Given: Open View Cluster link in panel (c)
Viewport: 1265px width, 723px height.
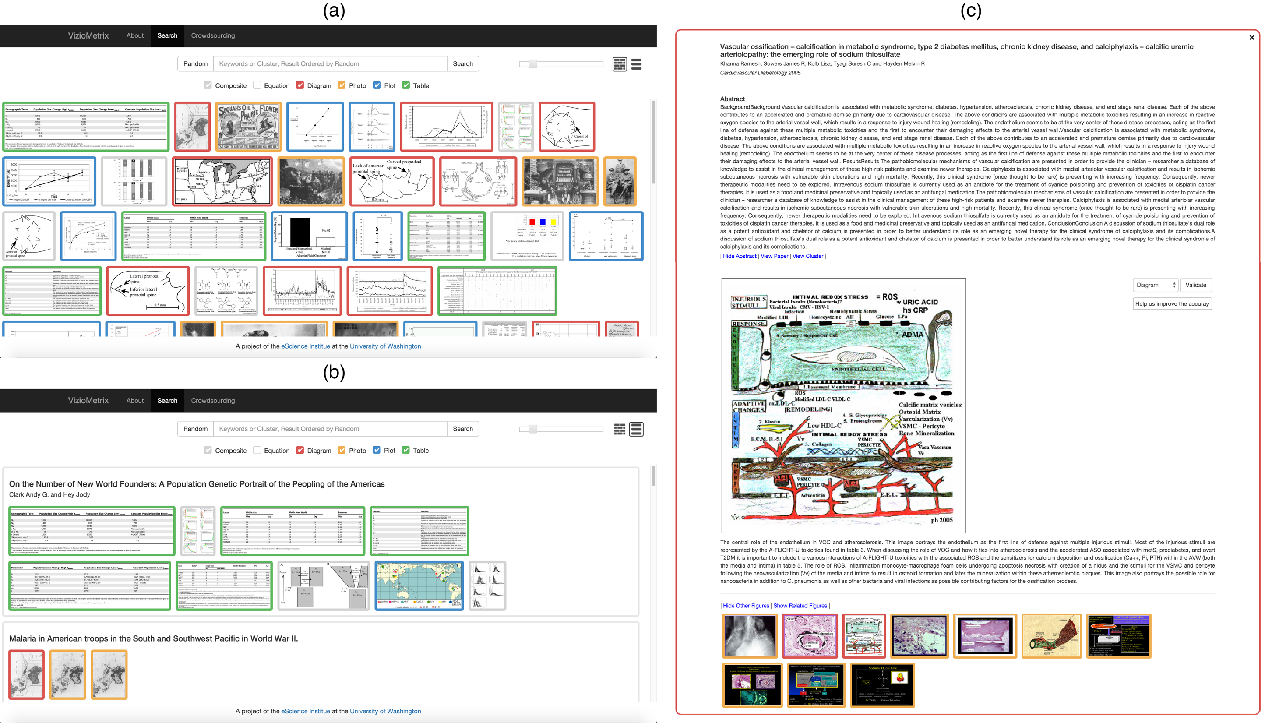Looking at the screenshot, I should pyautogui.click(x=808, y=256).
